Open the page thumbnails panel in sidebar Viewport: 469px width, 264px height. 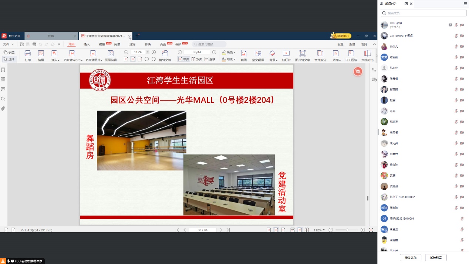3,79
